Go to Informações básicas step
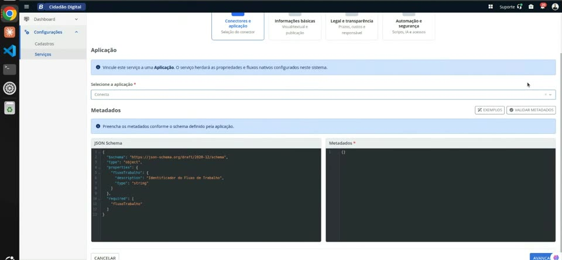Viewport: 562px width, 260px height. [x=295, y=26]
